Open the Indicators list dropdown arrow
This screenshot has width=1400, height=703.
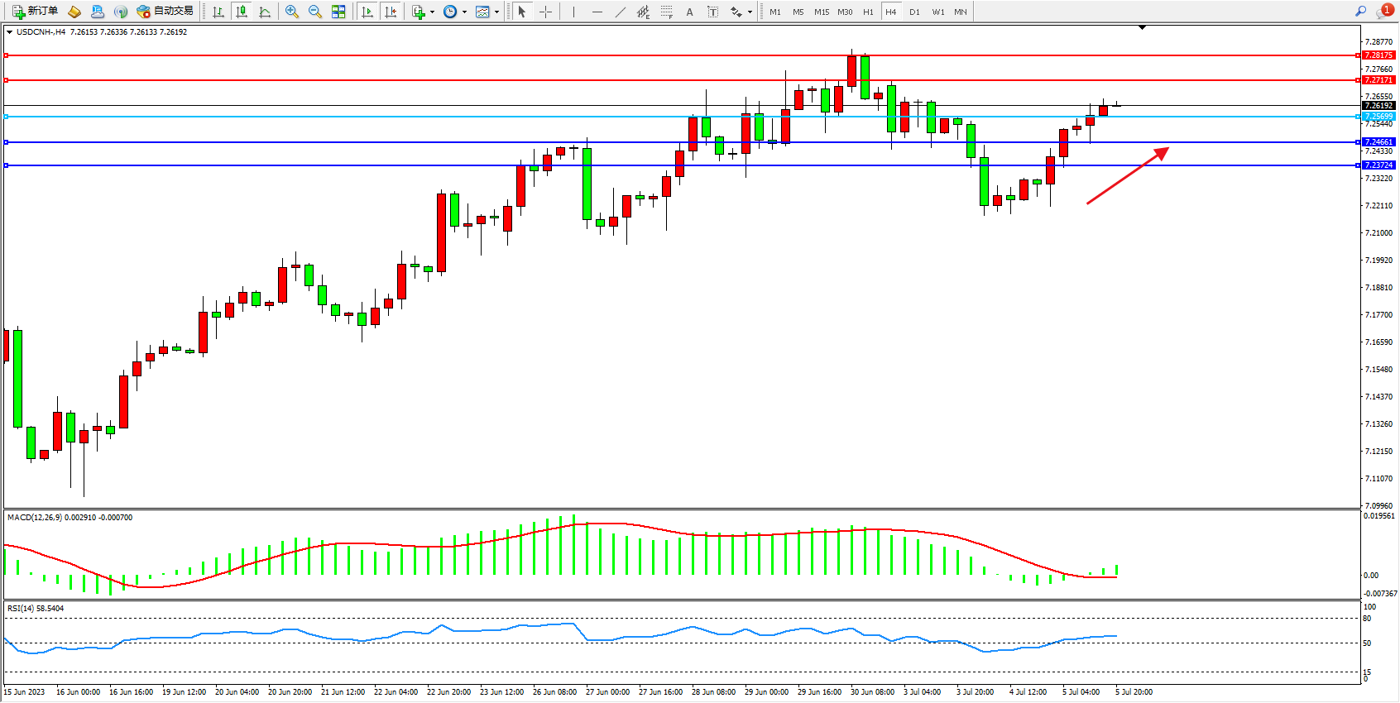click(432, 12)
